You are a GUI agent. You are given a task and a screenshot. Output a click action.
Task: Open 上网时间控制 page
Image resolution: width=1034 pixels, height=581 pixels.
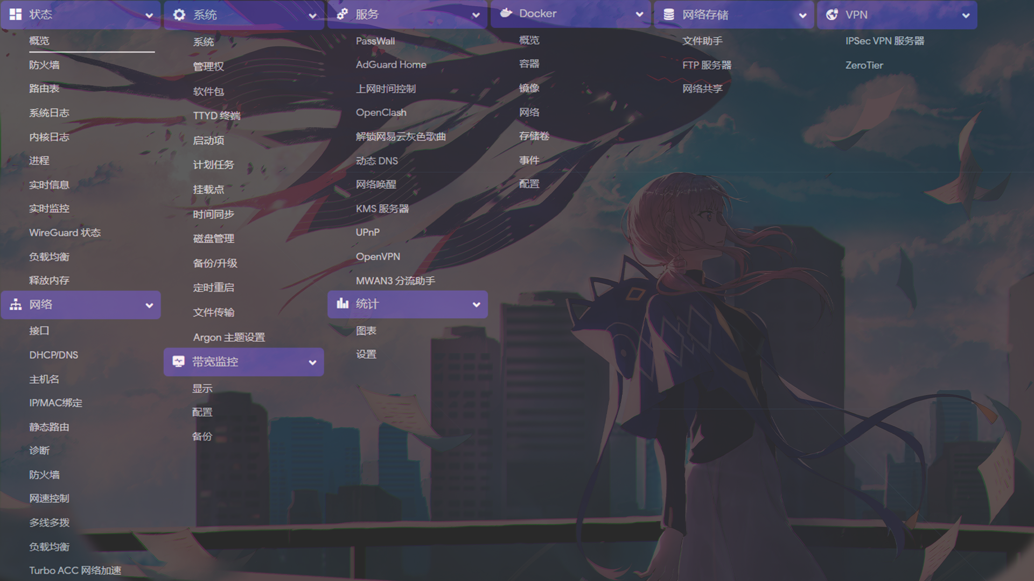[x=386, y=89]
